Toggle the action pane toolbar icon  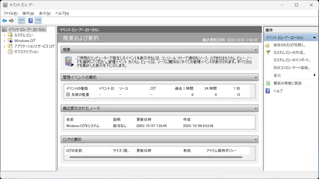click(x=38, y=21)
